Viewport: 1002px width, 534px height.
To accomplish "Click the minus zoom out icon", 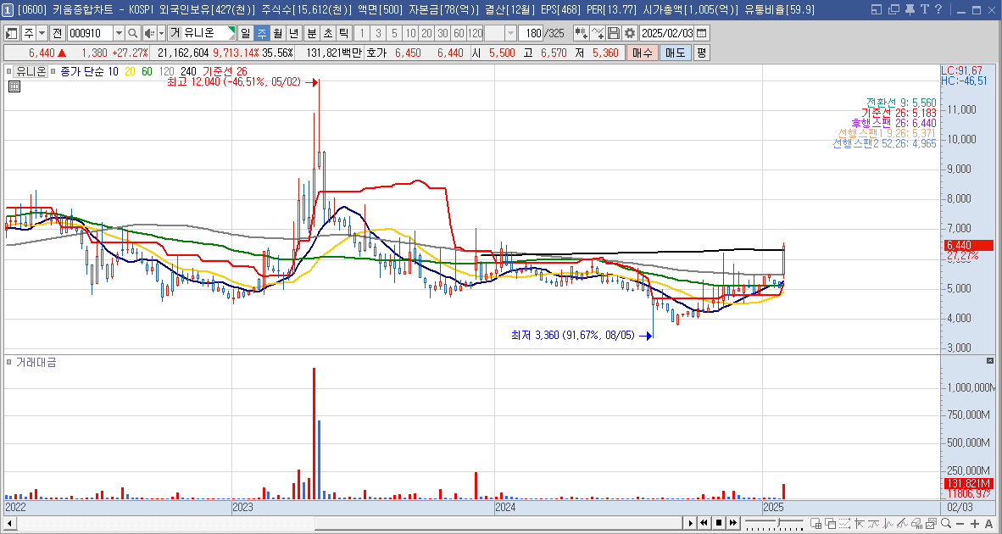I will point(960,524).
